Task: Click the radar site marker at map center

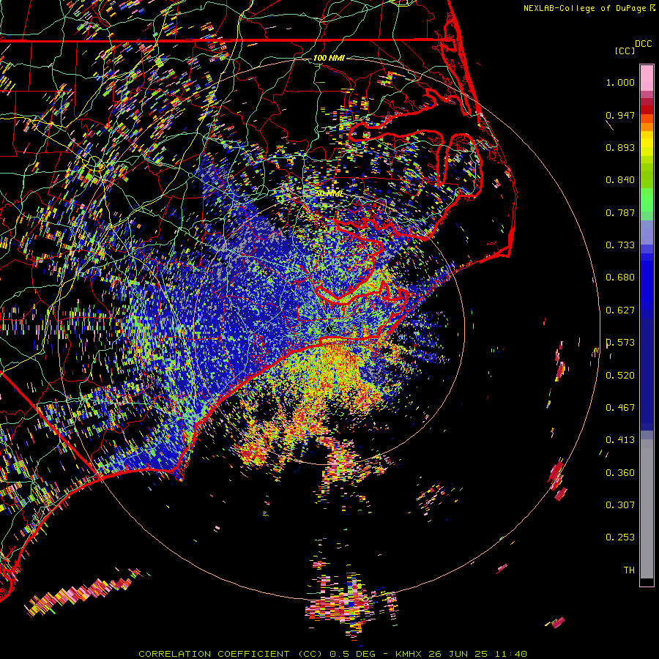Action: [329, 329]
